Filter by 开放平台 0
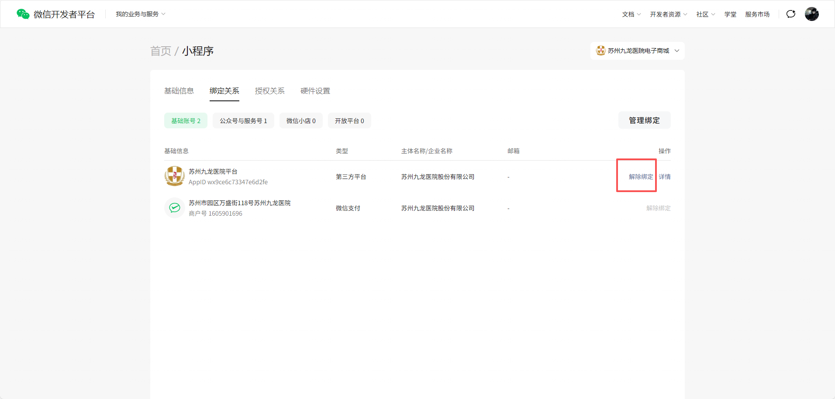This screenshot has height=399, width=835. pyautogui.click(x=349, y=120)
